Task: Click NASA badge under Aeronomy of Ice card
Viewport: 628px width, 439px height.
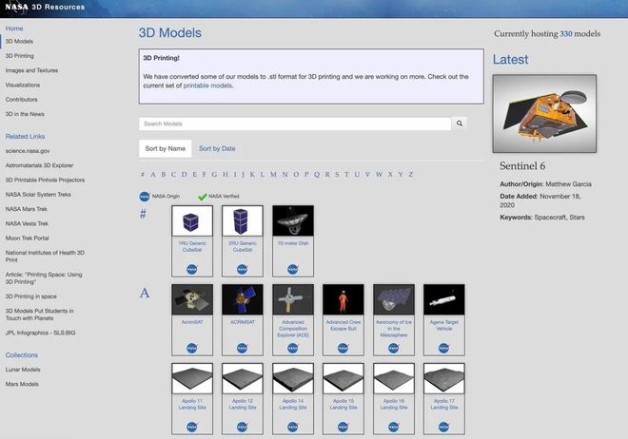Action: 394,348
